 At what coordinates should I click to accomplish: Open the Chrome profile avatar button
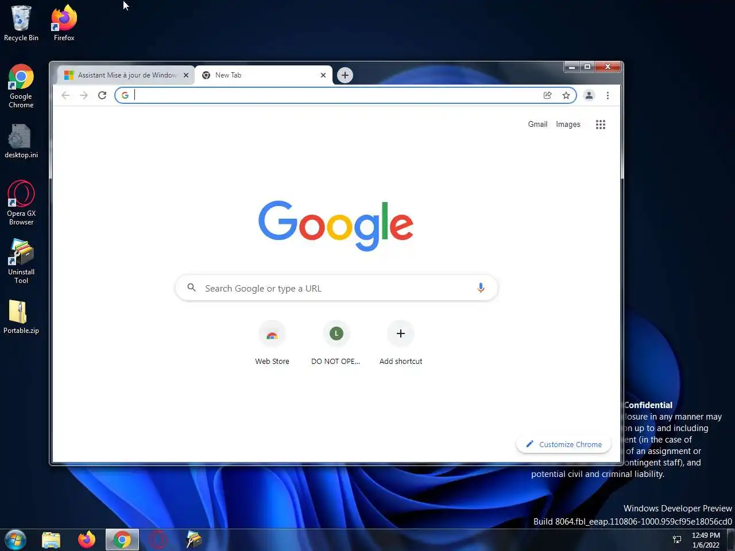[589, 95]
